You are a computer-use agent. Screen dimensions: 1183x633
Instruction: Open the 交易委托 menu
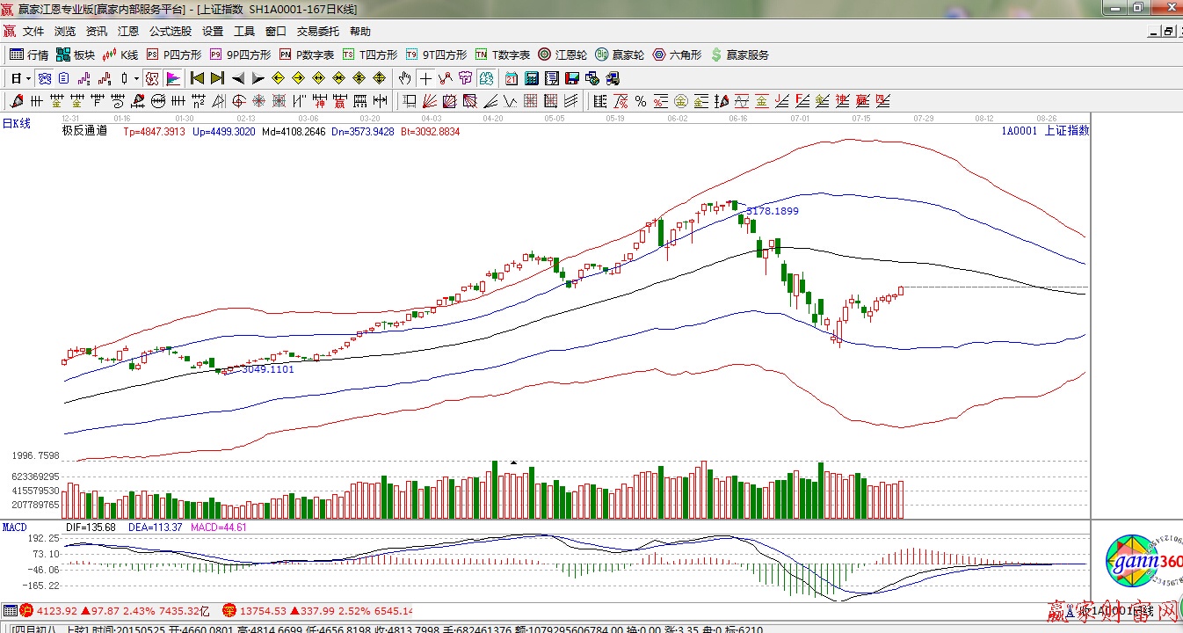317,32
